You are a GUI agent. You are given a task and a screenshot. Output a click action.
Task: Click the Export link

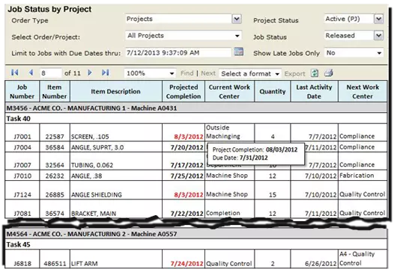click(x=294, y=74)
